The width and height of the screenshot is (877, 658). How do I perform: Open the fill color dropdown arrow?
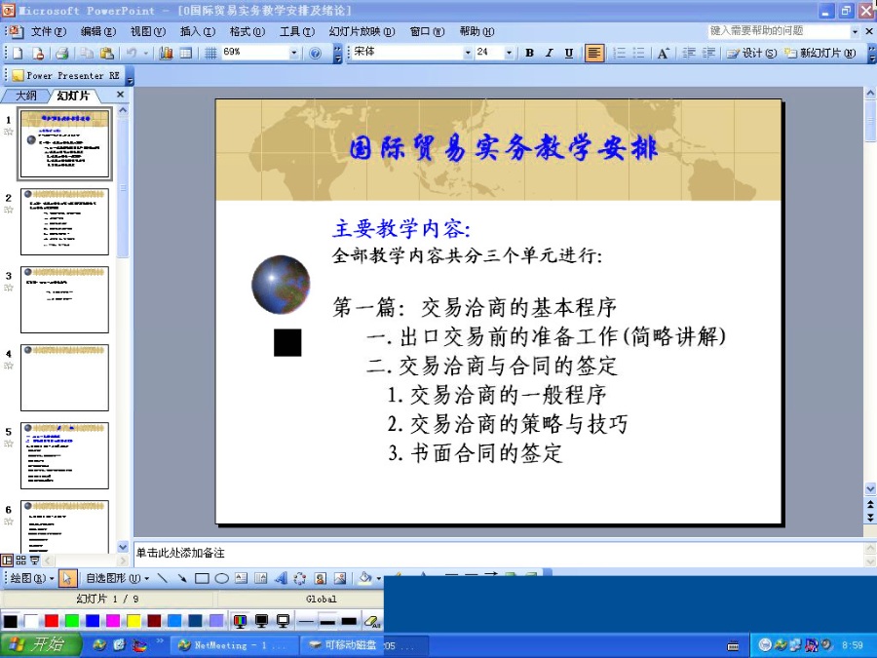(379, 578)
